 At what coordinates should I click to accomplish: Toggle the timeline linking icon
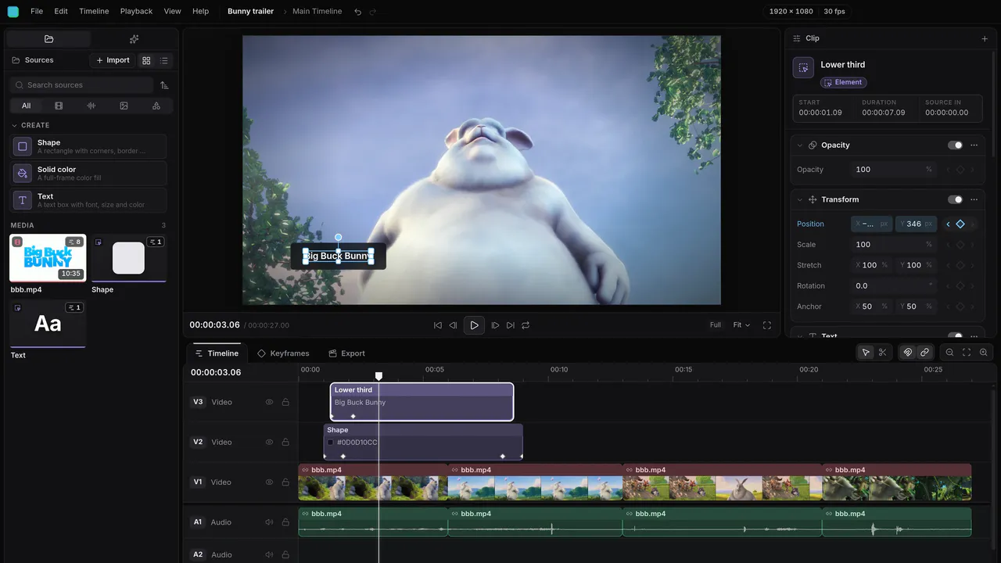click(x=924, y=353)
